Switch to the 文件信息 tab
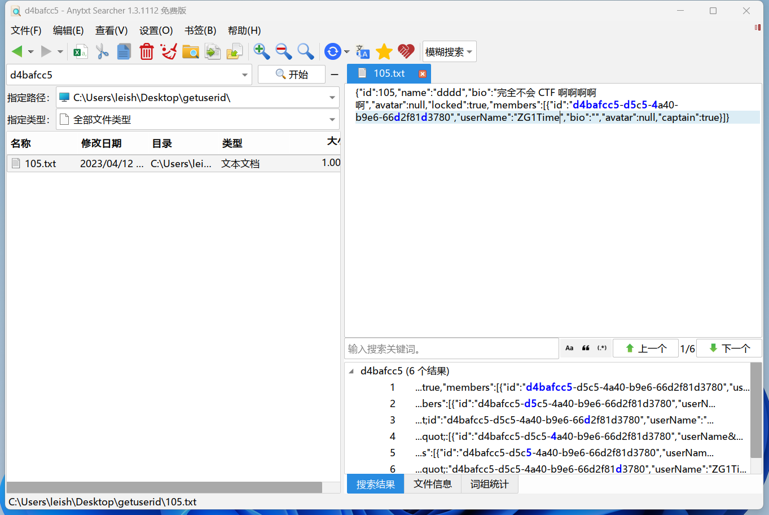 [x=433, y=484]
